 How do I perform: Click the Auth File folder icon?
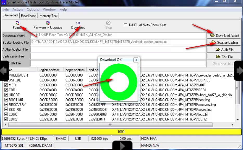(x=218, y=49)
